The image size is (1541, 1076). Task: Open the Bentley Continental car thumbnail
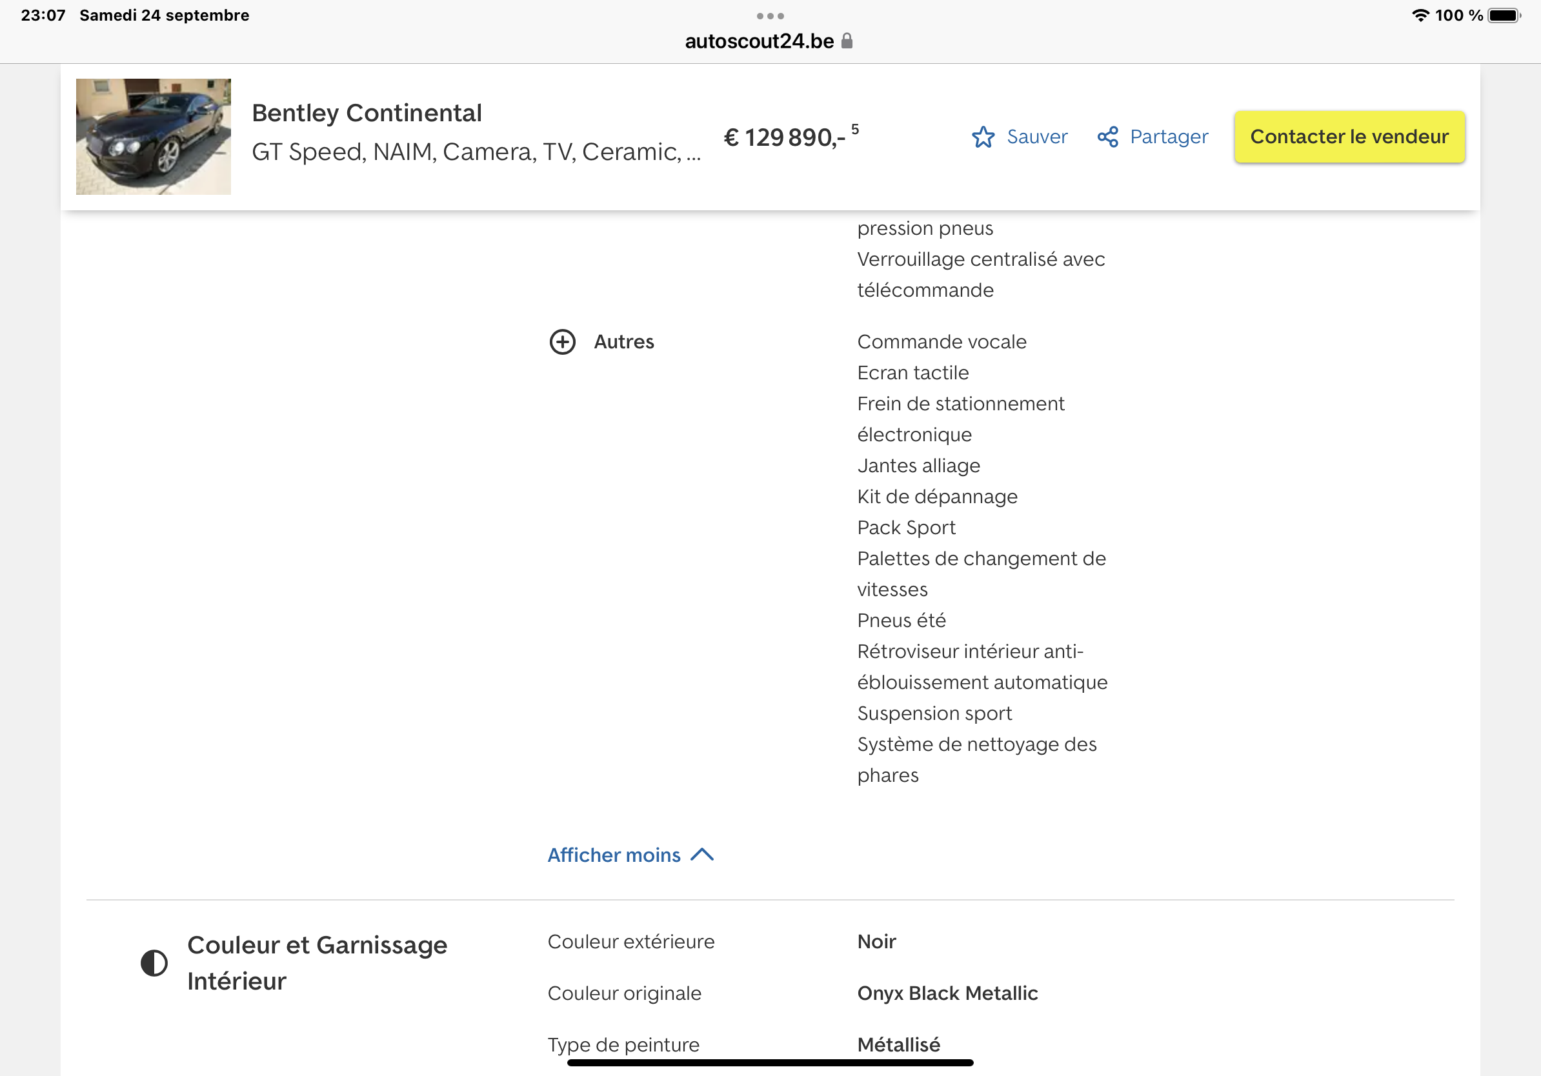coord(153,137)
